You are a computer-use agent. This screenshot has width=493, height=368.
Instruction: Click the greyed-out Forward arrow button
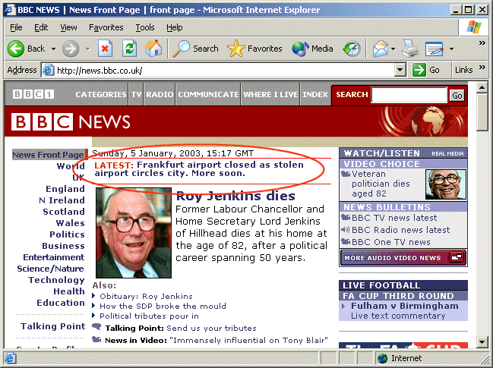(71, 49)
